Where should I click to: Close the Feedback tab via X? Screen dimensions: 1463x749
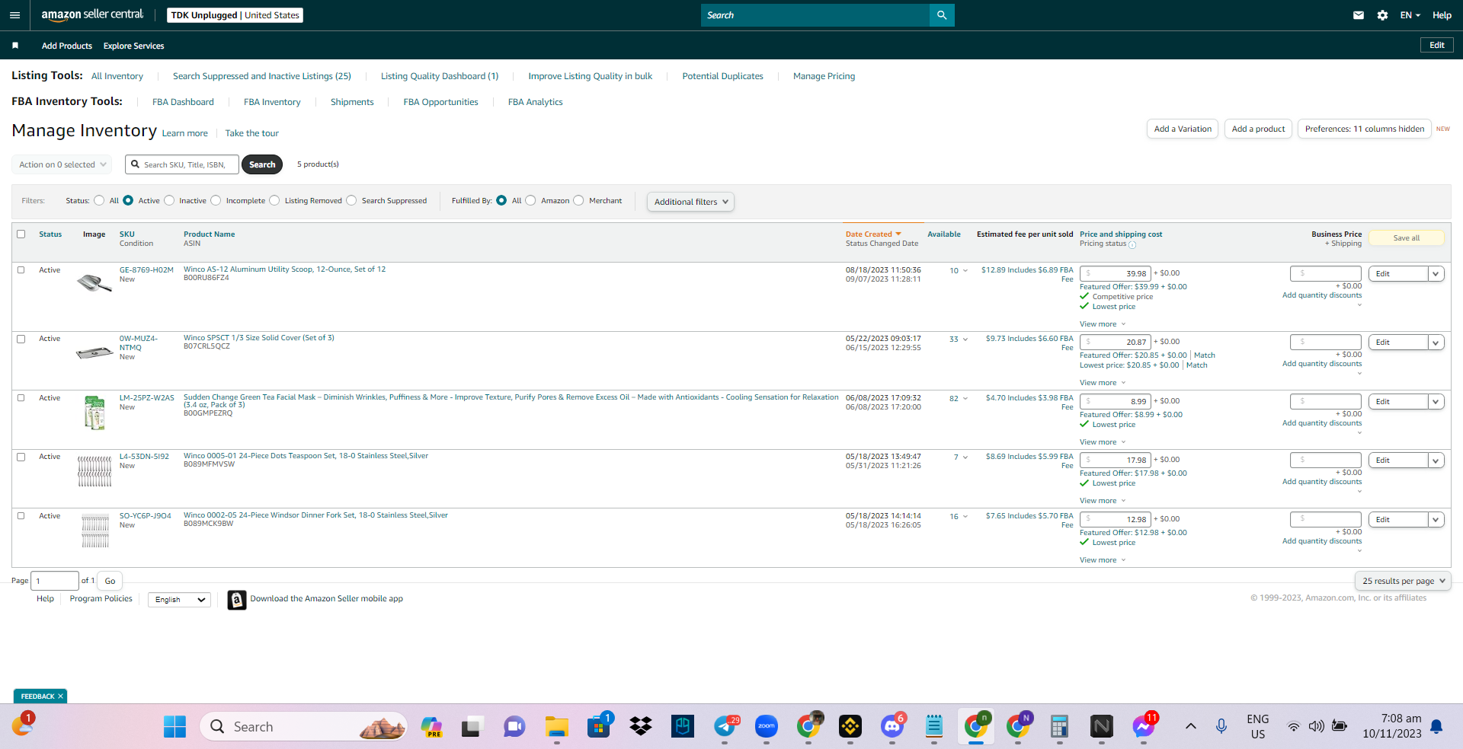pyautogui.click(x=60, y=696)
